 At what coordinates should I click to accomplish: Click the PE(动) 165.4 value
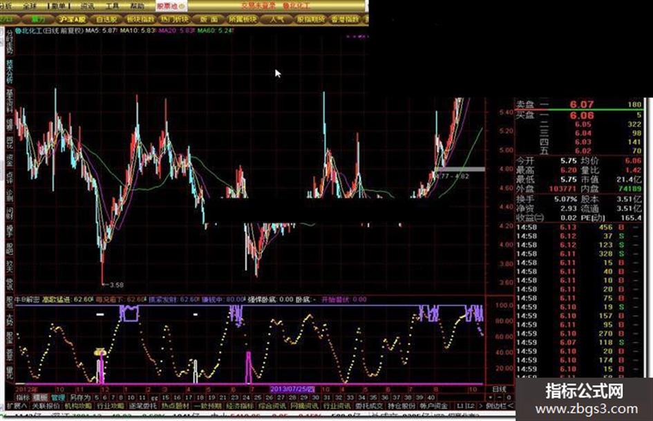[x=632, y=218]
